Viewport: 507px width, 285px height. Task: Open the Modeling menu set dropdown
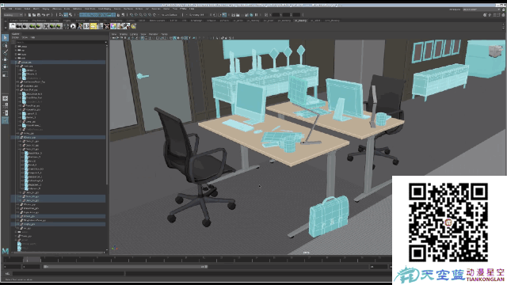click(13, 15)
